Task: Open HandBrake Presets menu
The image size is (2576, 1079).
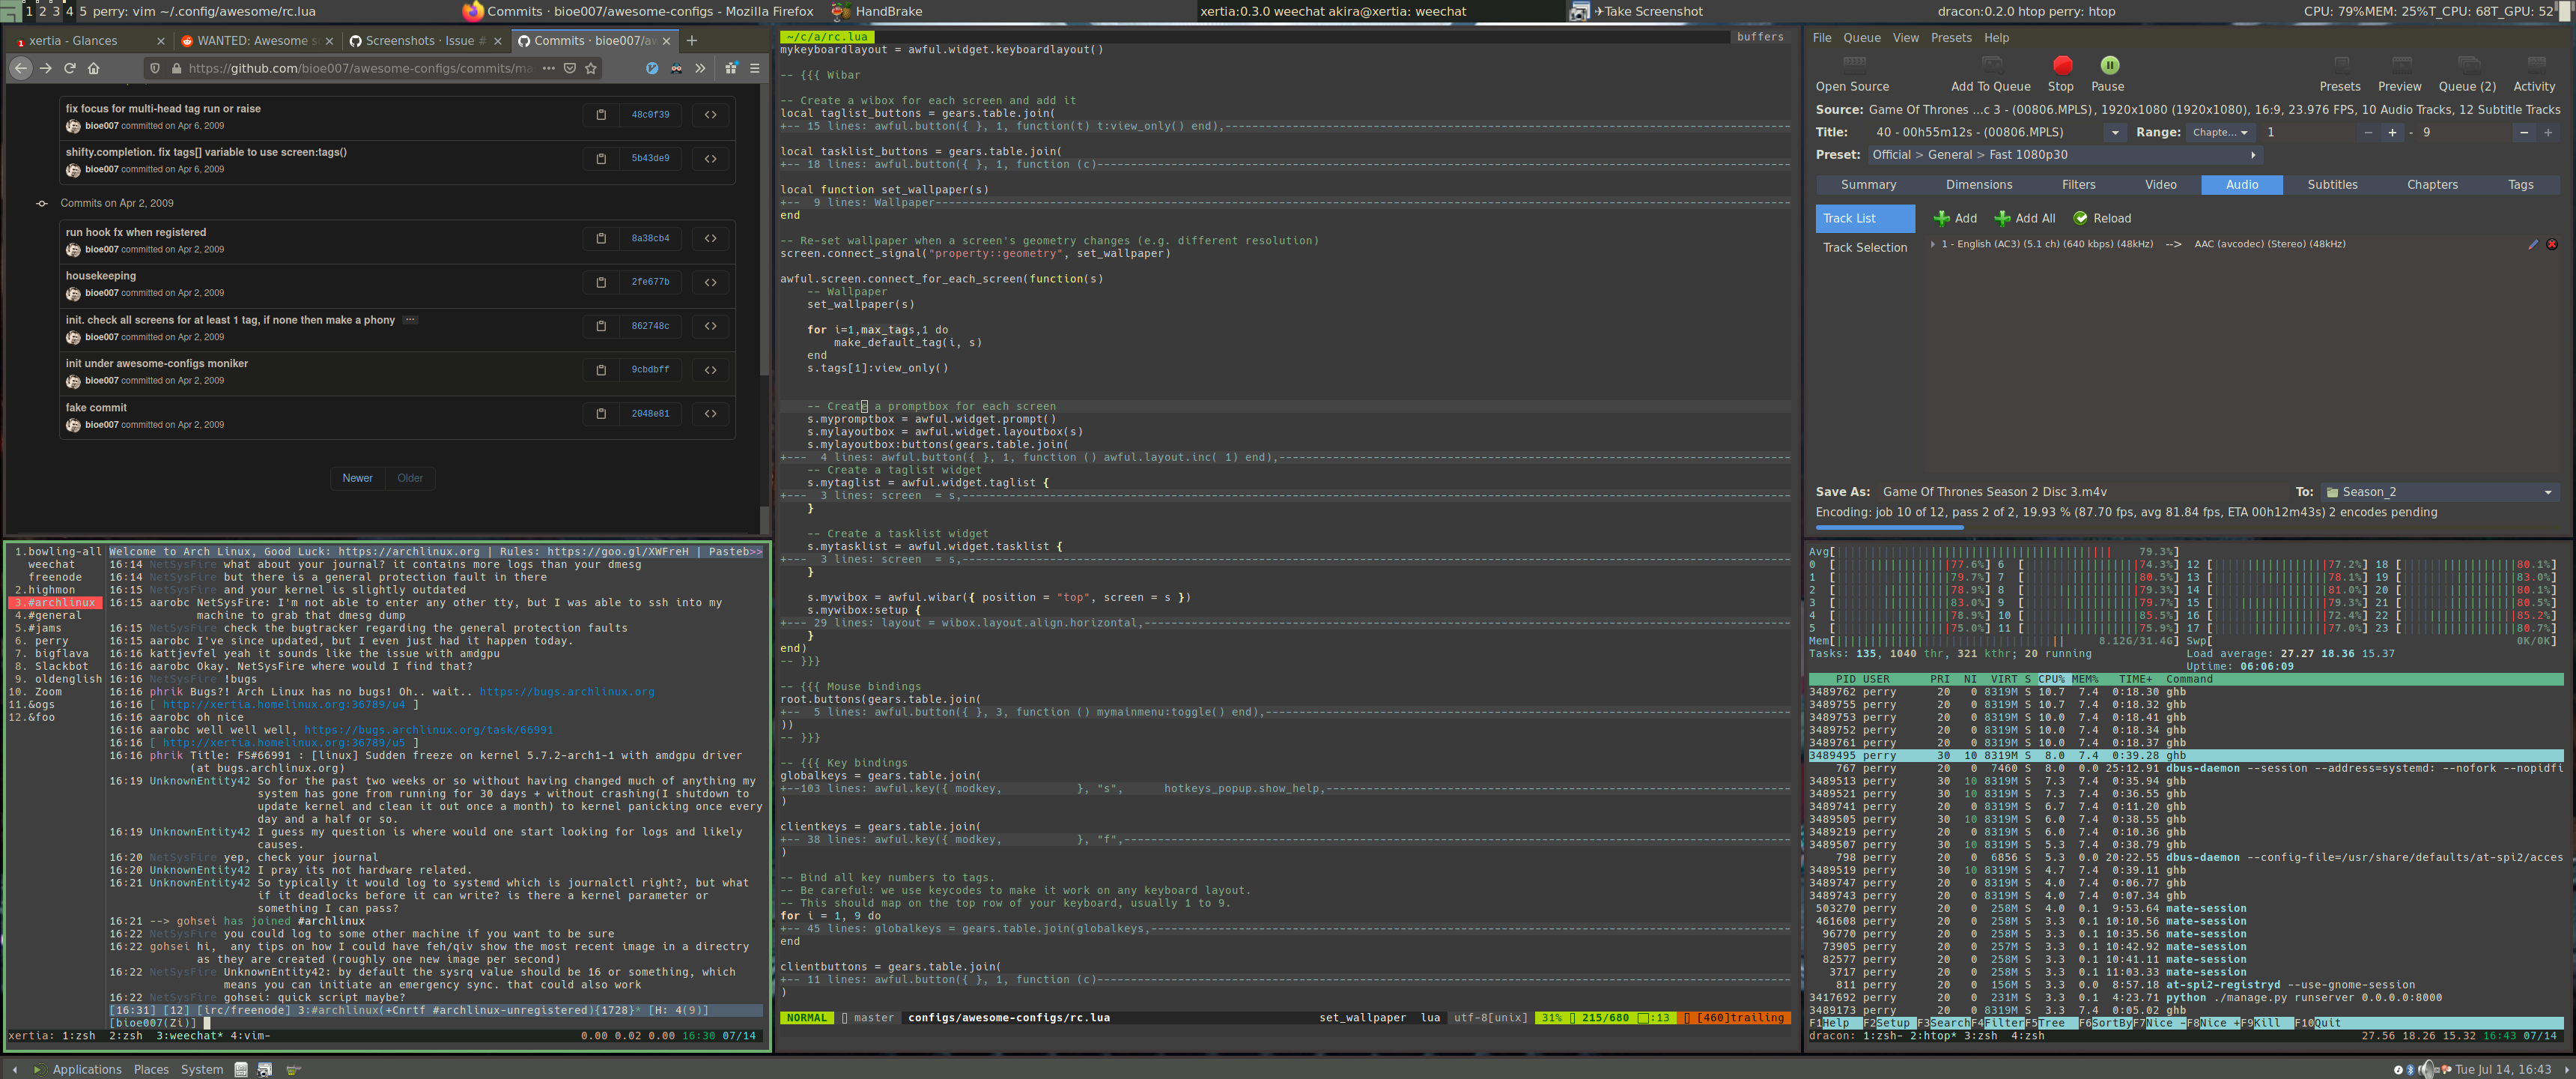Action: (1951, 38)
